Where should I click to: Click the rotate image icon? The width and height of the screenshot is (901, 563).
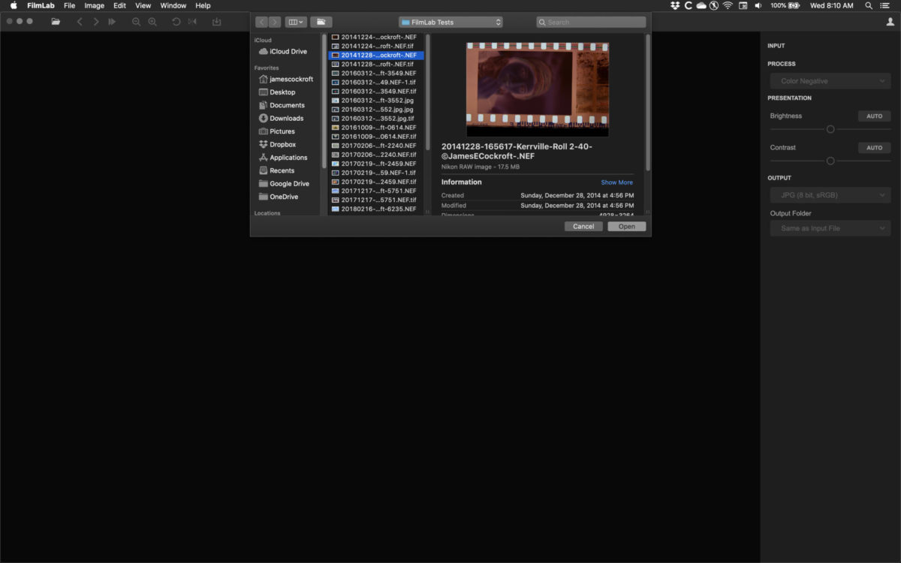click(x=176, y=22)
